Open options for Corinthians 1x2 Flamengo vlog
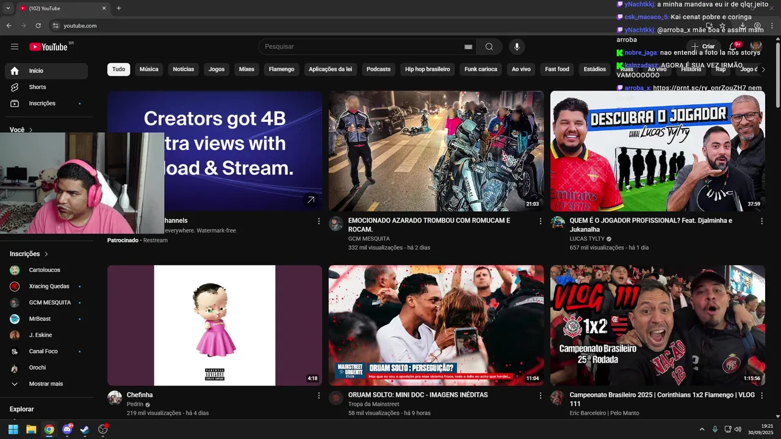Viewport: 781px width, 439px height. (761, 396)
